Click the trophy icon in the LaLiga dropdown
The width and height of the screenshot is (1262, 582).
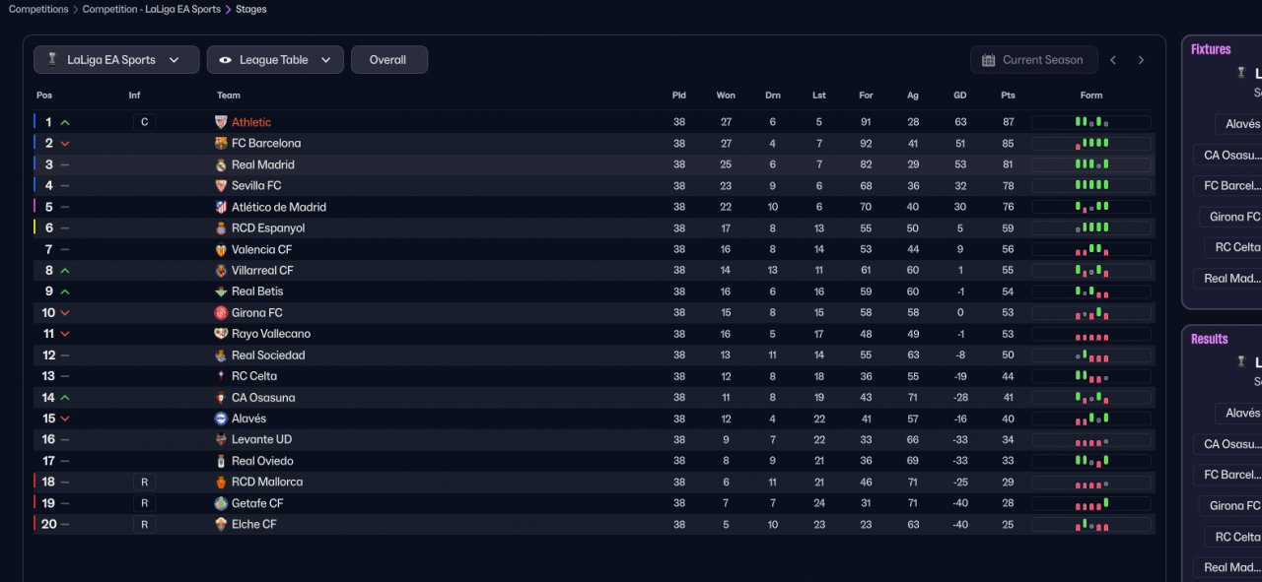click(52, 60)
